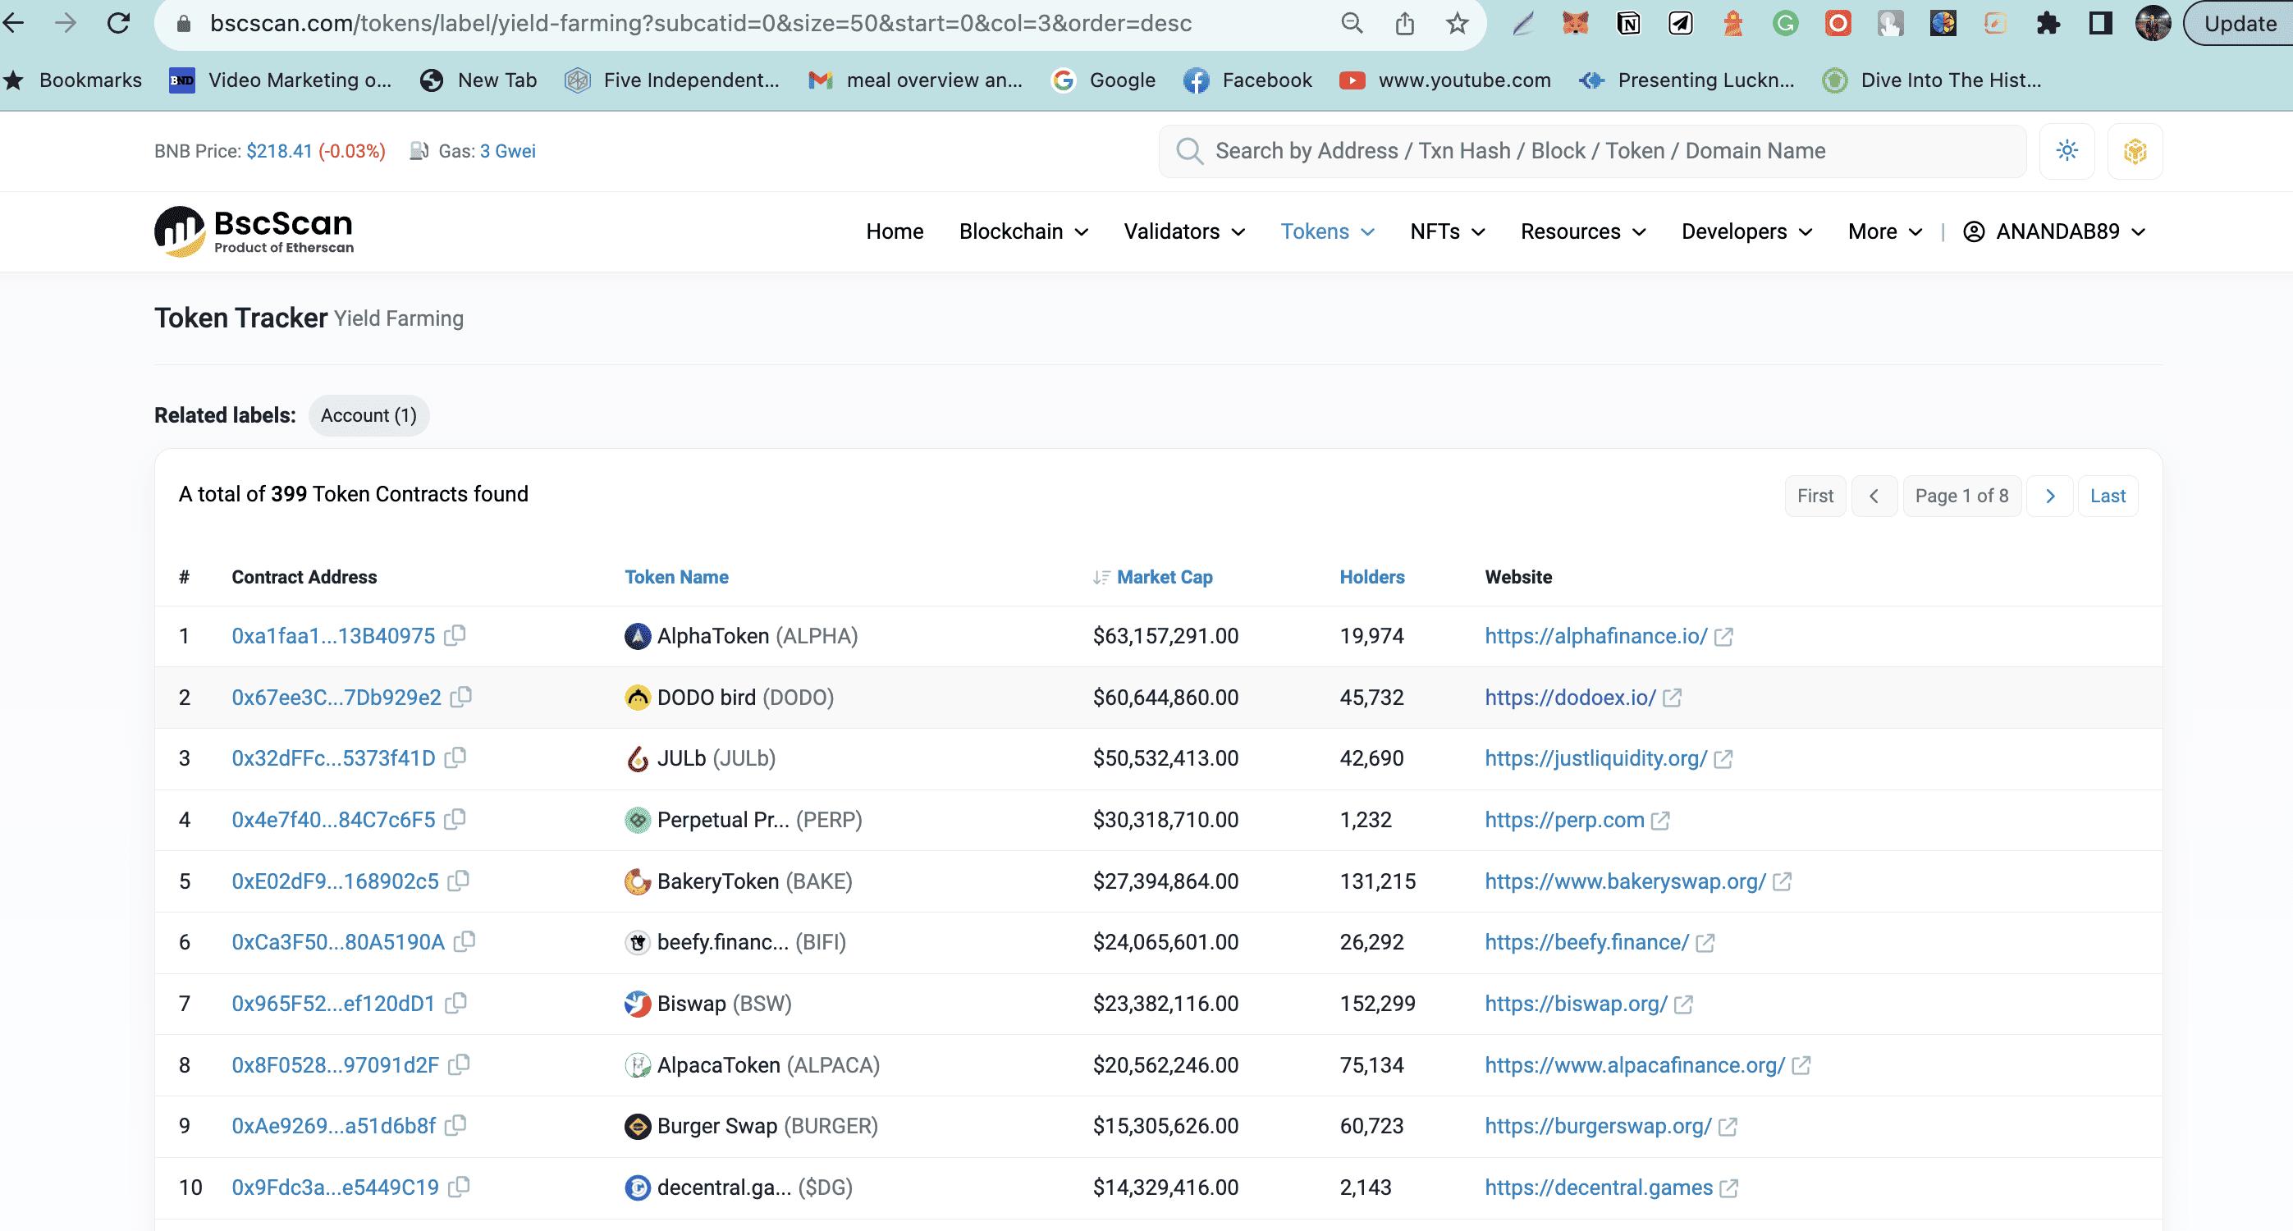Open the NFTs menu
This screenshot has width=2293, height=1231.
pos(1447,231)
